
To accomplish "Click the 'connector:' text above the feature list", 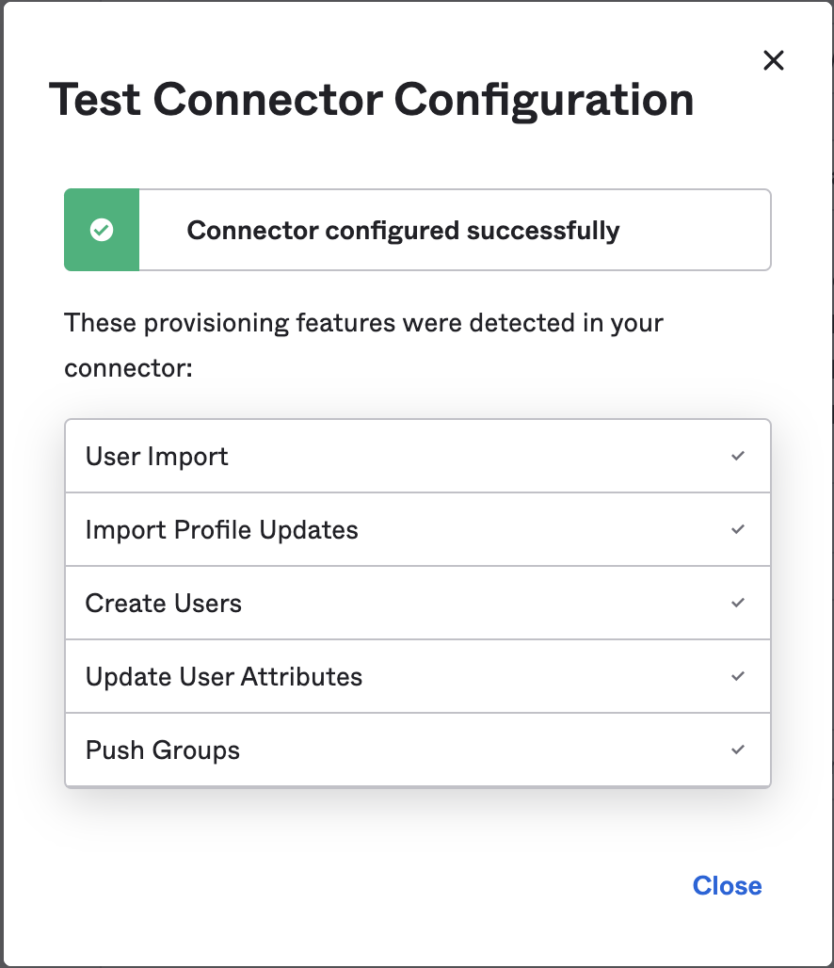I will [x=128, y=368].
